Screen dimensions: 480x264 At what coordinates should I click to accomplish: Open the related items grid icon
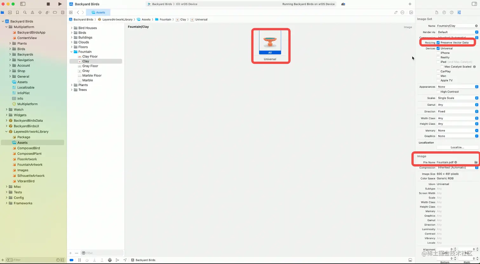[x=71, y=12]
